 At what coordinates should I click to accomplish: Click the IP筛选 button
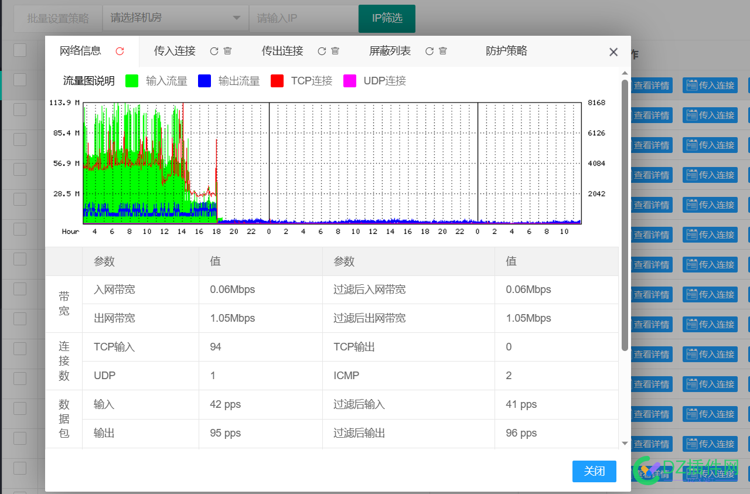point(387,18)
